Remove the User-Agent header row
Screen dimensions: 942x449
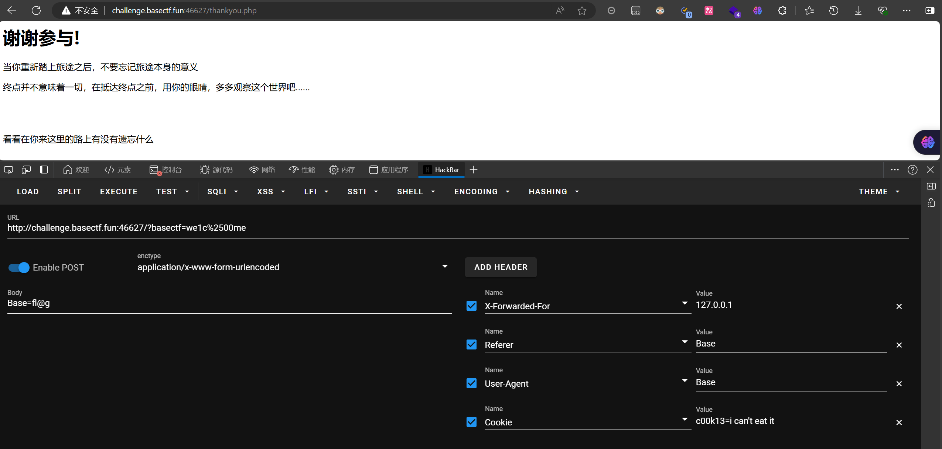[899, 384]
